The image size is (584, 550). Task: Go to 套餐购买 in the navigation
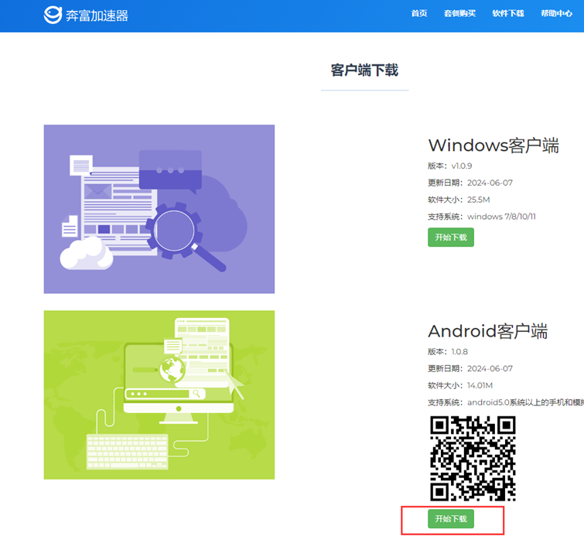click(x=459, y=13)
